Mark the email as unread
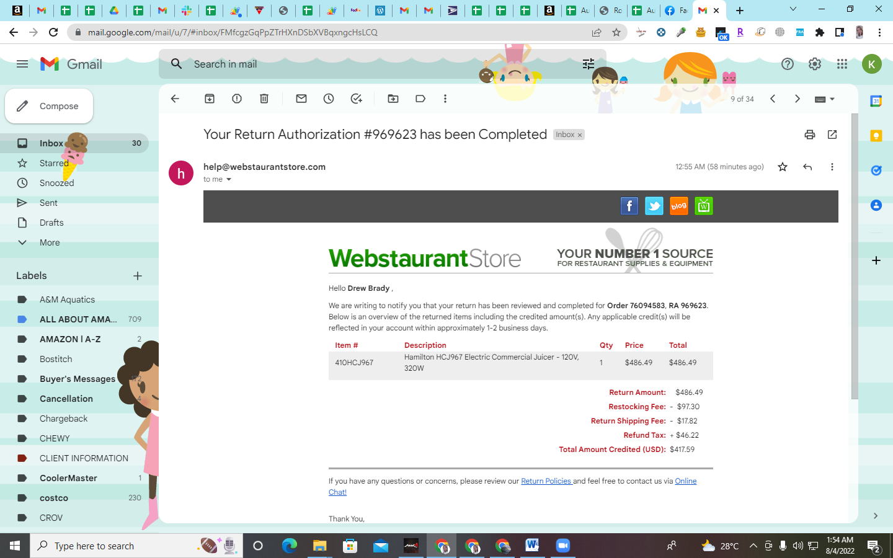 301,99
